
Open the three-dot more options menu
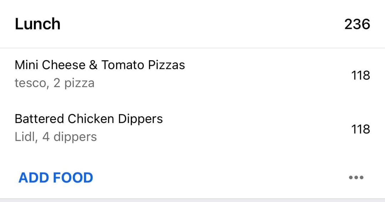pyautogui.click(x=356, y=177)
